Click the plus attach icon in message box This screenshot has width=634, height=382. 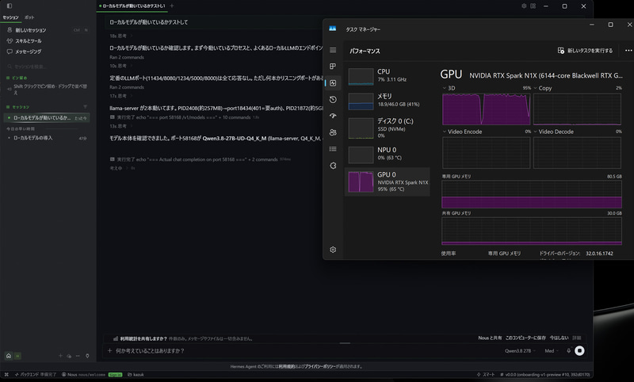pos(109,350)
